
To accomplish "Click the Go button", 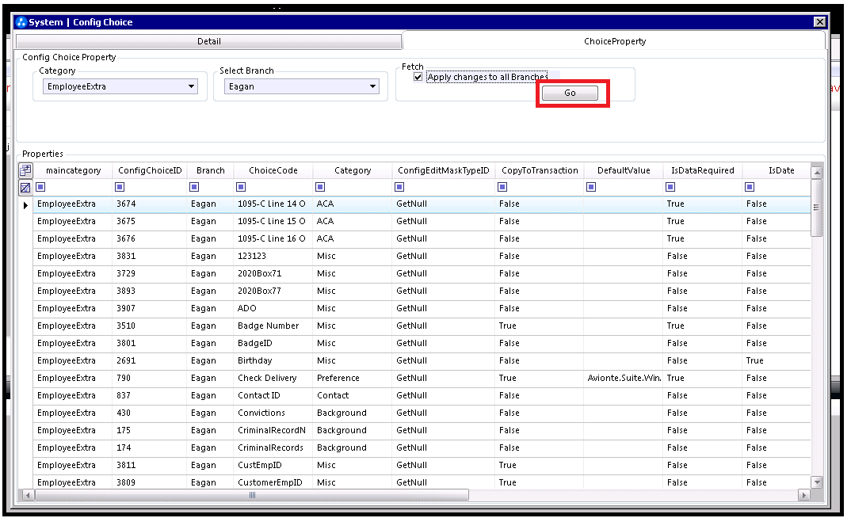I will pyautogui.click(x=570, y=93).
